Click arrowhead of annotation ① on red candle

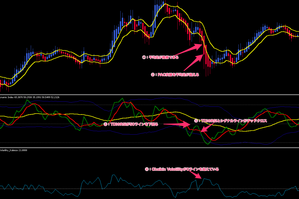tap(201, 45)
